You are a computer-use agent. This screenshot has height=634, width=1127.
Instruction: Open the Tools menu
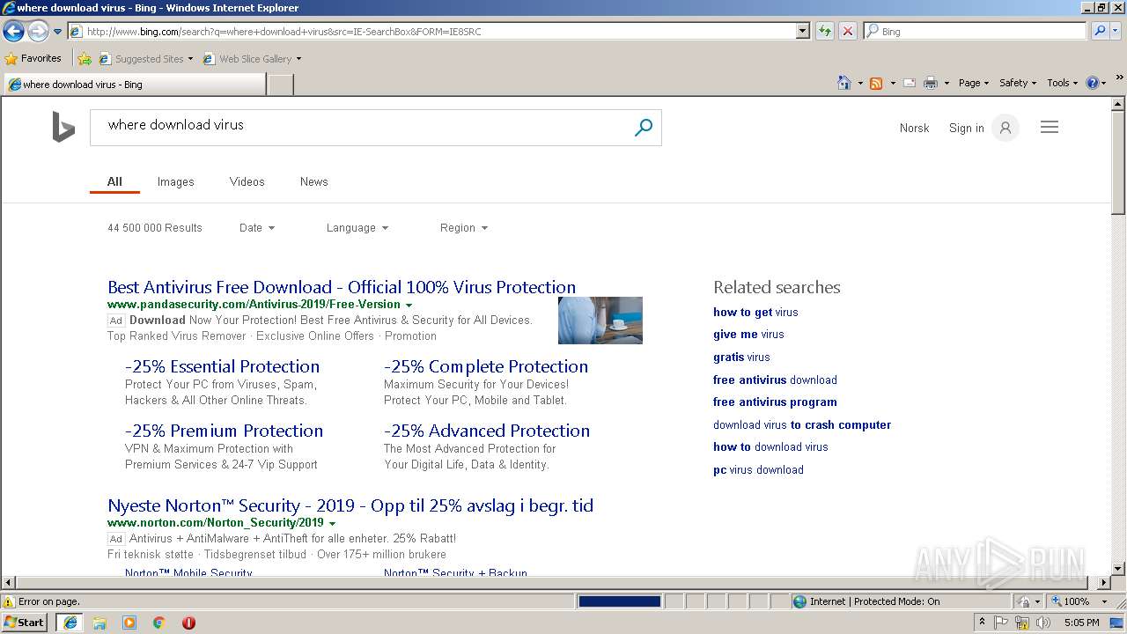tap(1062, 83)
